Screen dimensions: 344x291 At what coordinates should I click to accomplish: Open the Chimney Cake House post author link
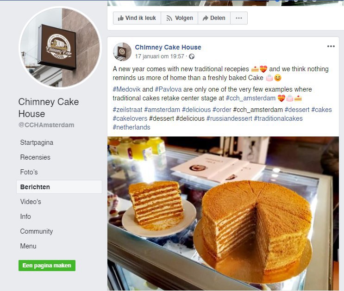coord(168,47)
